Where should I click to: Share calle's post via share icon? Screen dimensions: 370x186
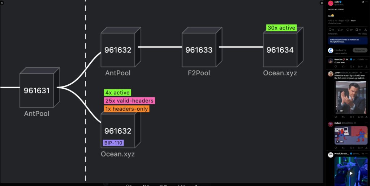click(366, 30)
